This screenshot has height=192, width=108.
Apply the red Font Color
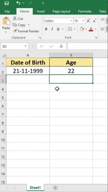tap(91, 29)
